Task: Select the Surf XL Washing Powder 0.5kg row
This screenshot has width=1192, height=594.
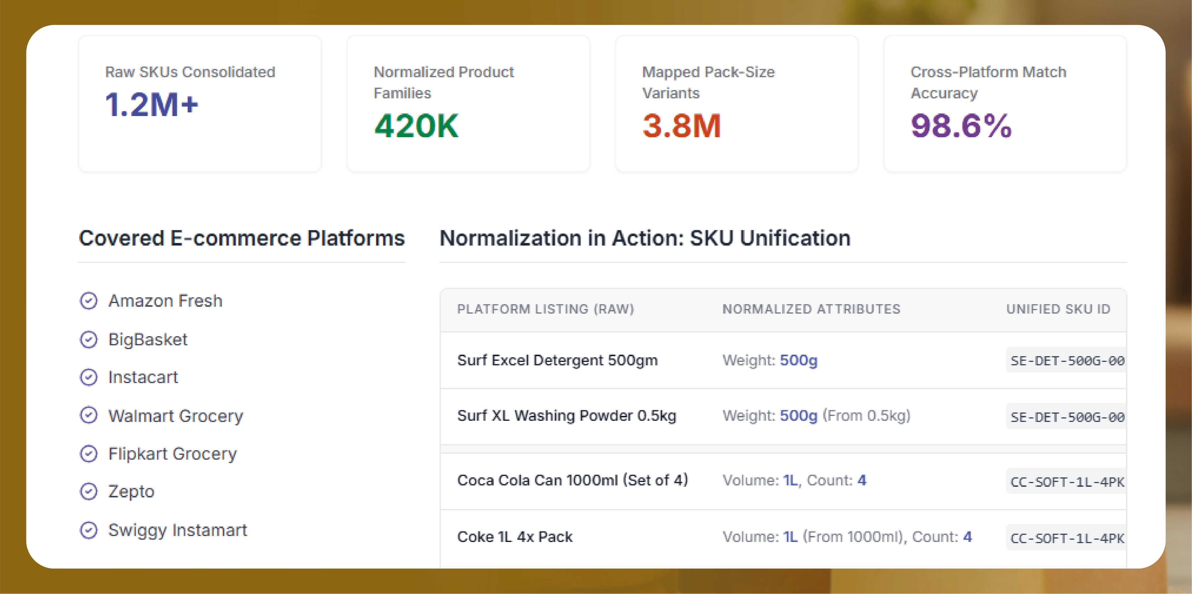Action: coord(566,416)
